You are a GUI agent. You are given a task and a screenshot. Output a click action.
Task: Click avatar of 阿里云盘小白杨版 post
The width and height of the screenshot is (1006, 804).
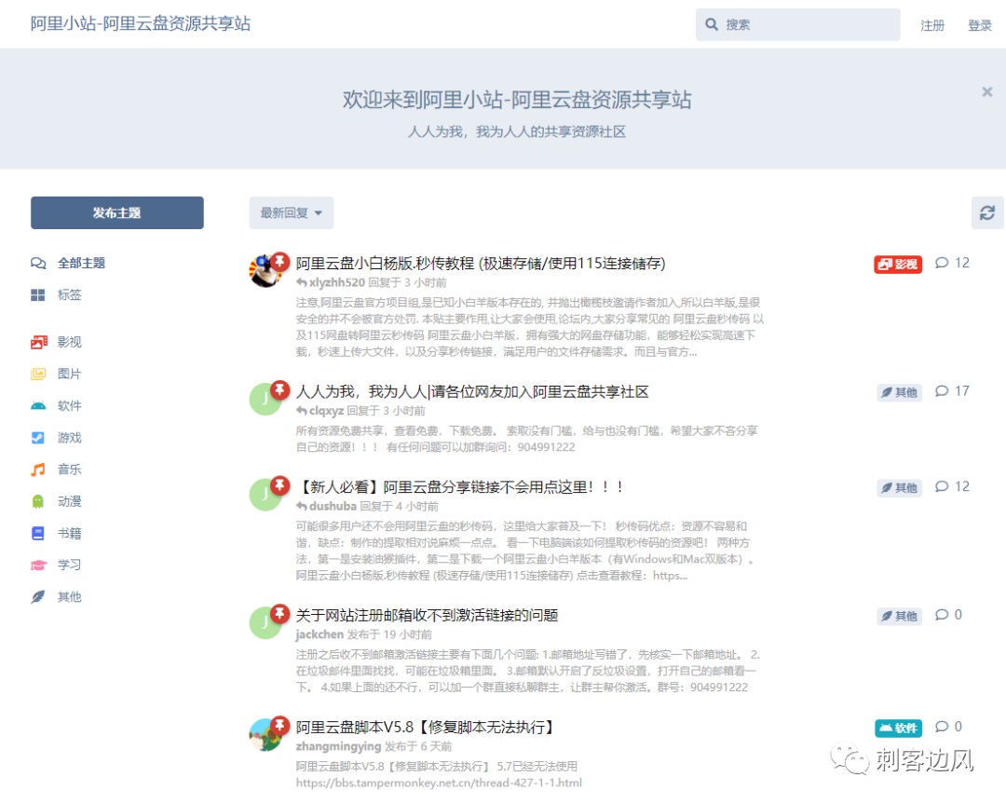tap(265, 271)
